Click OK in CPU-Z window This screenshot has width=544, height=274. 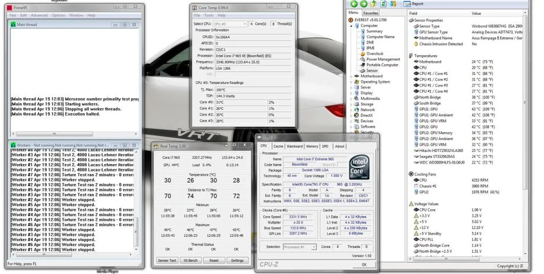(364, 264)
